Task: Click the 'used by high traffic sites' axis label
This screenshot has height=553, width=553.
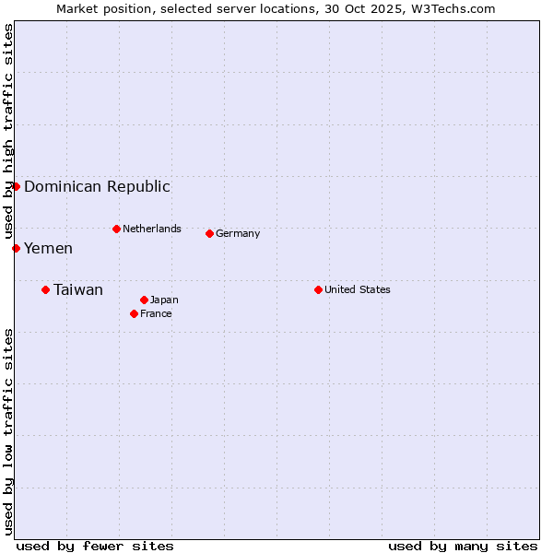Action: pos(8,129)
